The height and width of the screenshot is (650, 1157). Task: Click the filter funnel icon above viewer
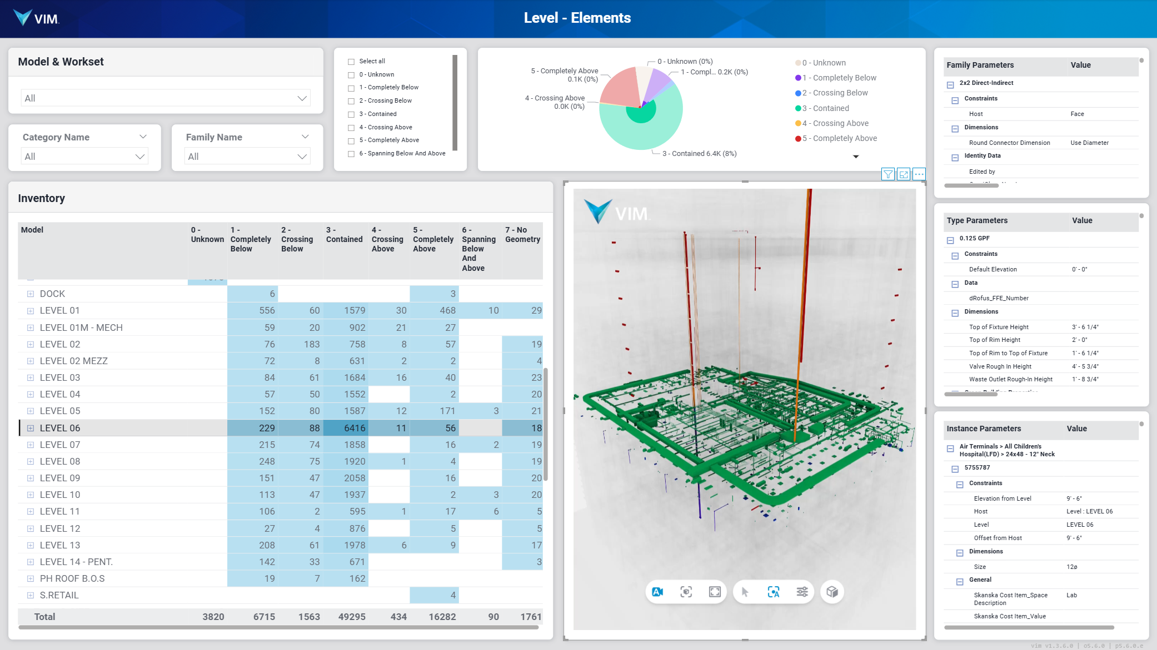[x=888, y=174]
